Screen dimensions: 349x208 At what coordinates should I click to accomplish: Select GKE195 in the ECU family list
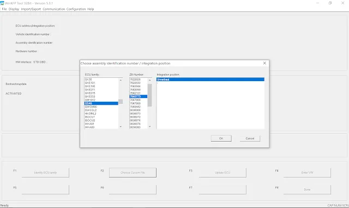(x=101, y=86)
